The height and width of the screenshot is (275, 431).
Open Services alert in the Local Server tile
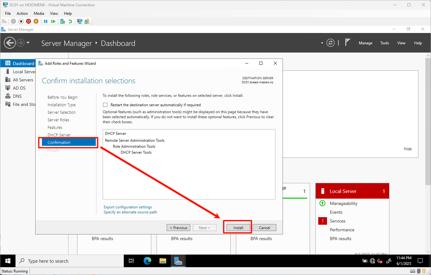337,221
